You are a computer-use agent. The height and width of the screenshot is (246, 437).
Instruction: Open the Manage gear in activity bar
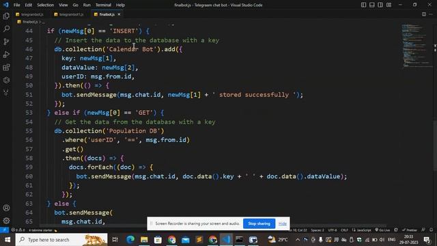point(6,221)
